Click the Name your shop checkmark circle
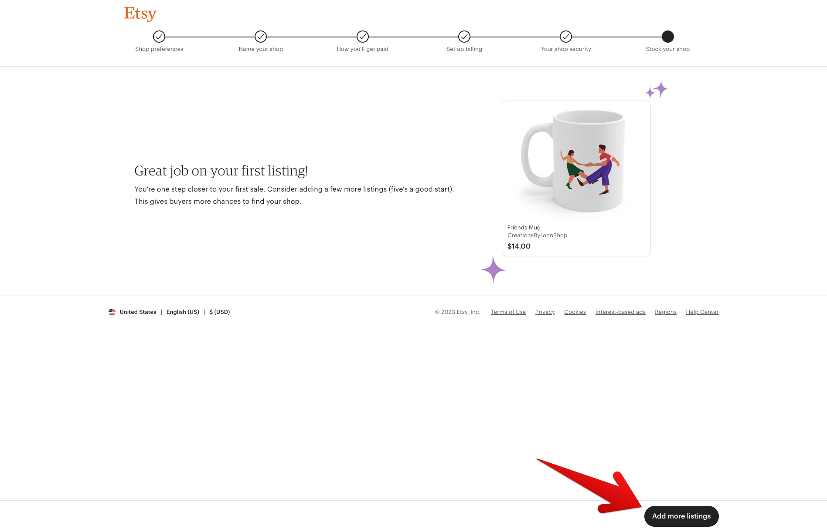This screenshot has width=827, height=532. click(x=261, y=37)
